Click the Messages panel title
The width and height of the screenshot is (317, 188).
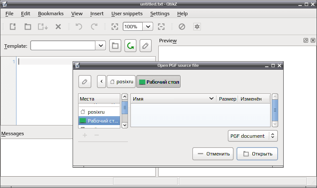click(x=13, y=134)
